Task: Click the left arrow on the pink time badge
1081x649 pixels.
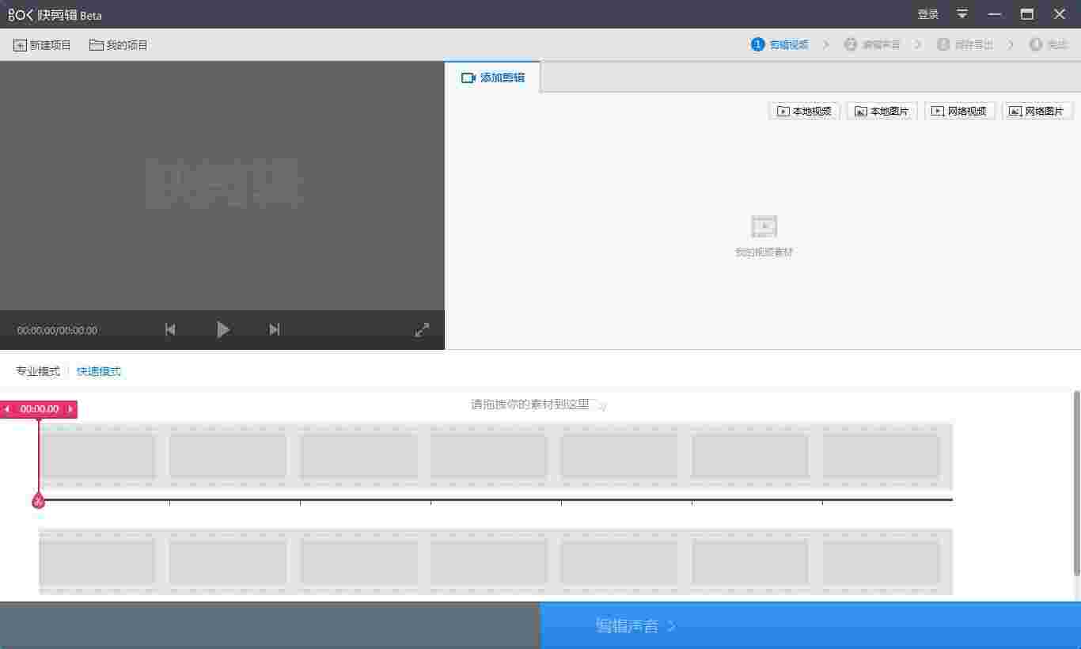Action: tap(7, 409)
